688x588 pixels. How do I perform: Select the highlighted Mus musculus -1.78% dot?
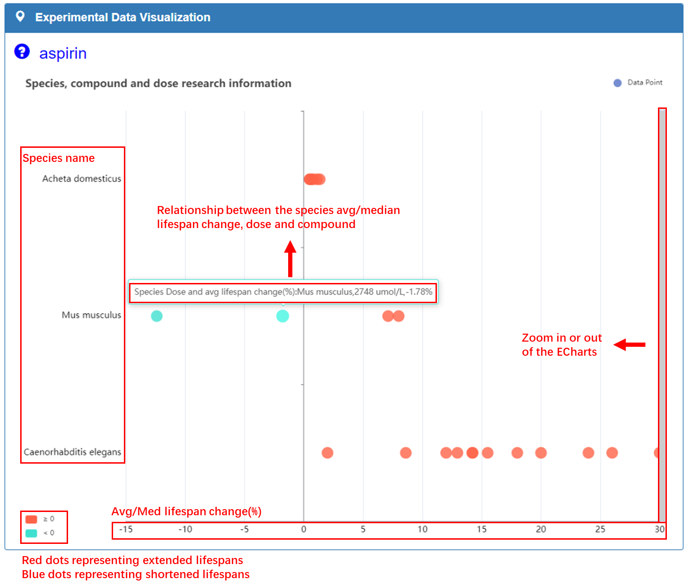[x=283, y=316]
